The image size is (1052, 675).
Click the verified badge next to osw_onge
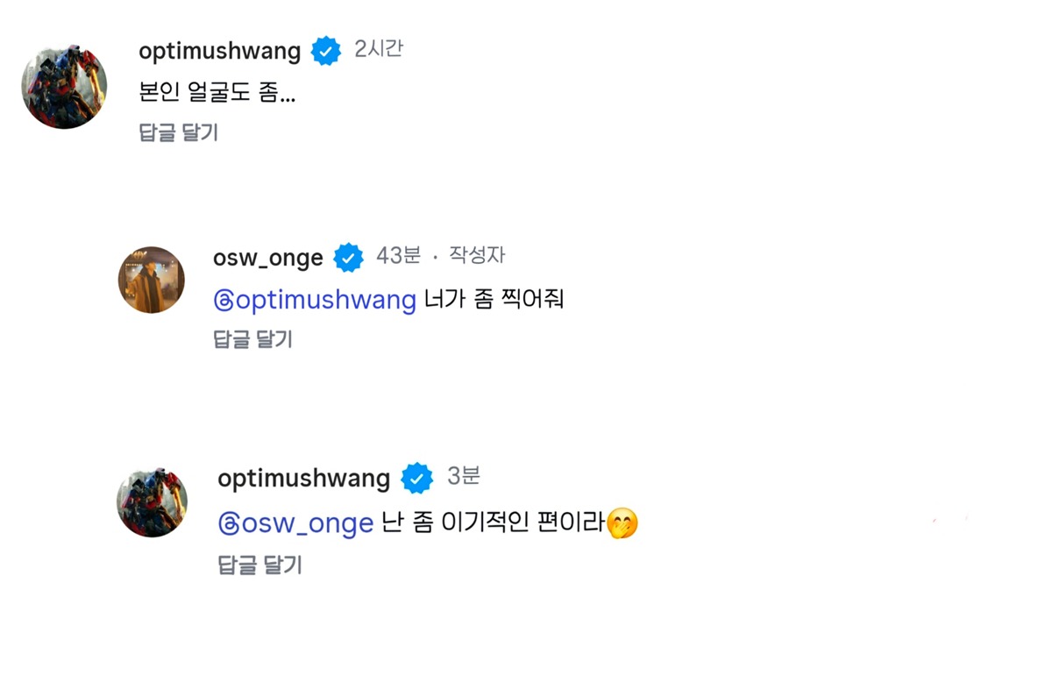[x=349, y=258]
